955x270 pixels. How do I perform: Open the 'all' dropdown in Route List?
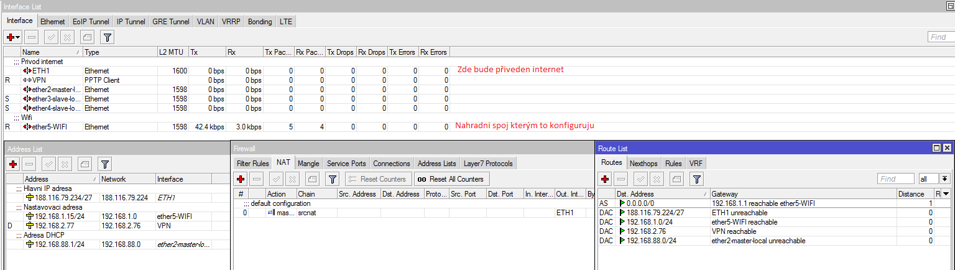pos(945,179)
